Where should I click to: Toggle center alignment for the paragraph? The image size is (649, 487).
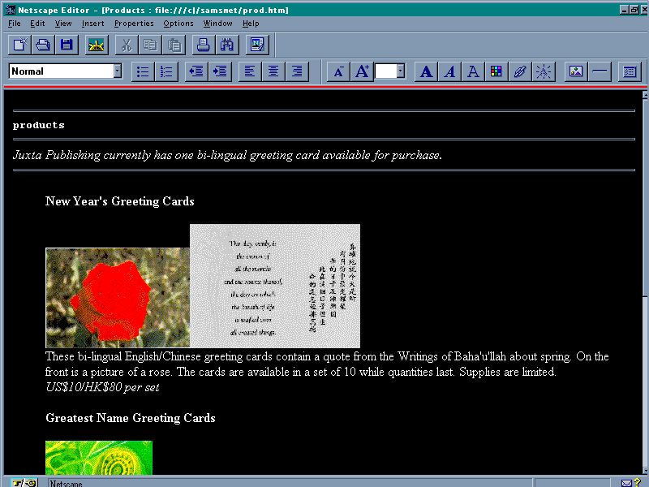(x=273, y=71)
